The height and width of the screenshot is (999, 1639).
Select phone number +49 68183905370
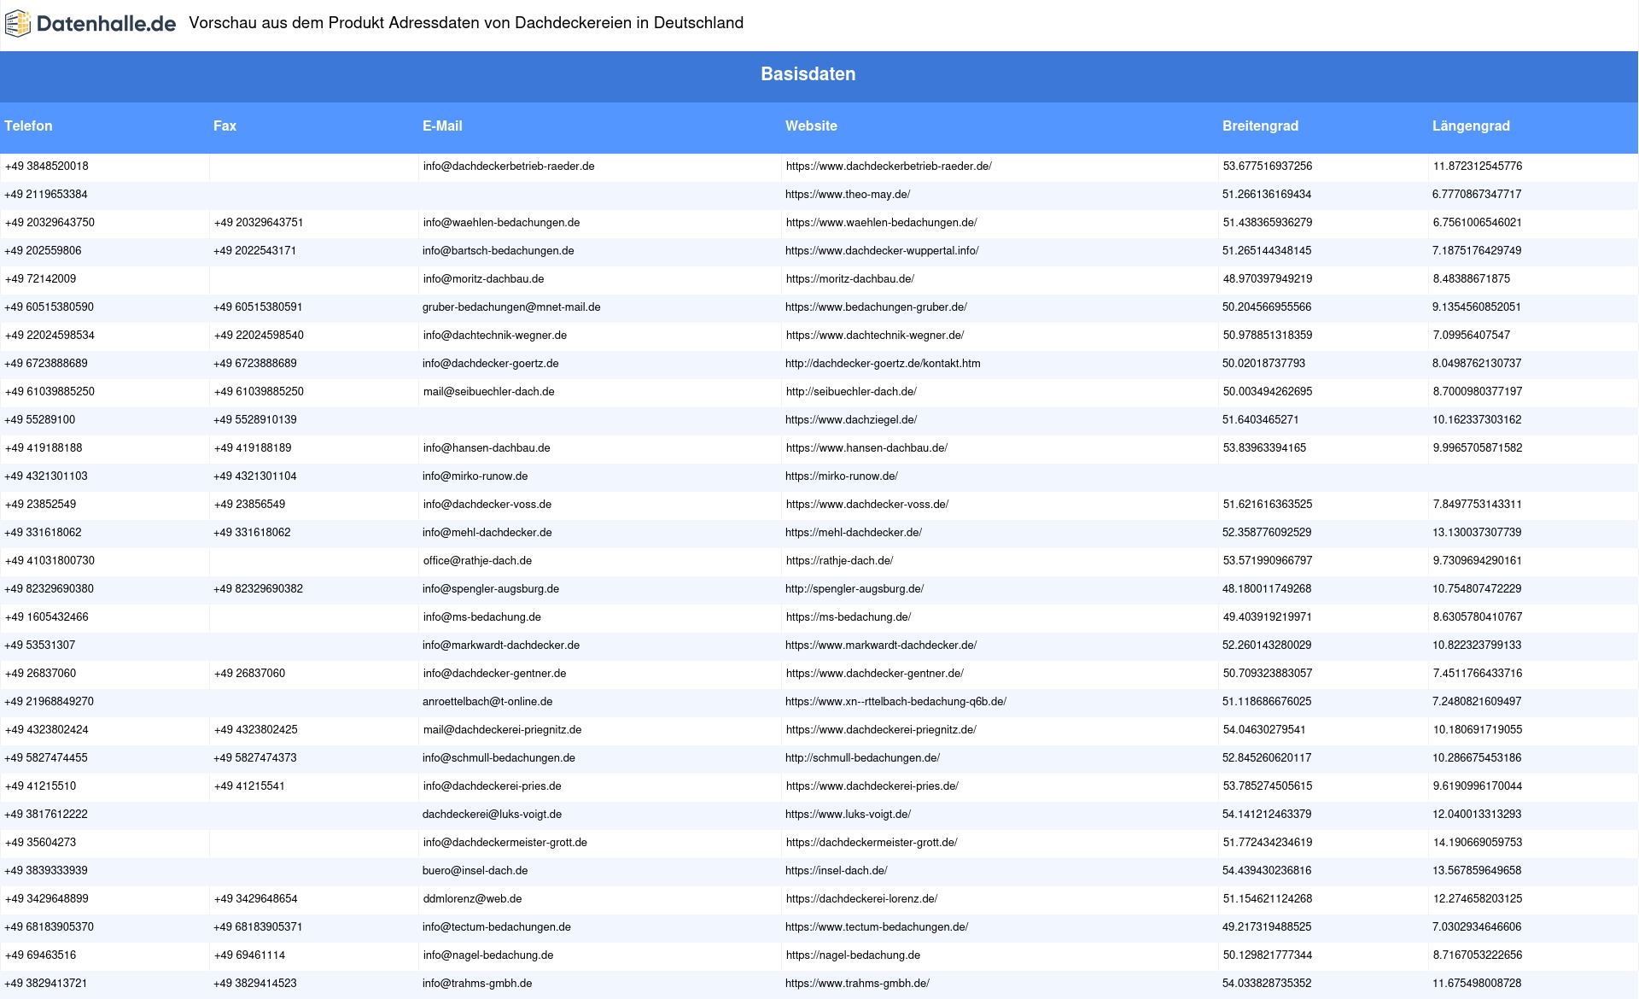[x=49, y=927]
